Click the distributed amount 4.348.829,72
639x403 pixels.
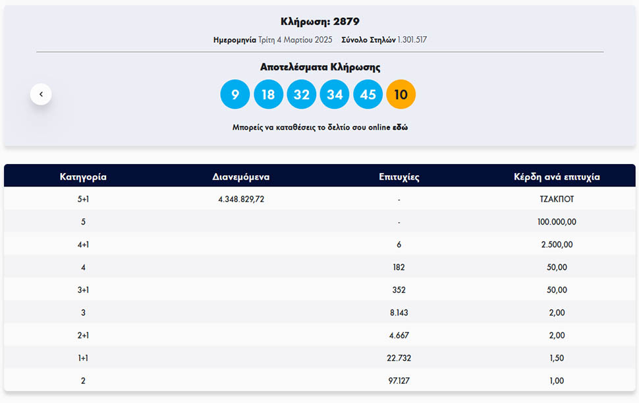241,199
